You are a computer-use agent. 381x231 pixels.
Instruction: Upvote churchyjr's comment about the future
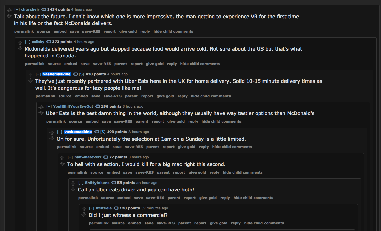point(9,10)
